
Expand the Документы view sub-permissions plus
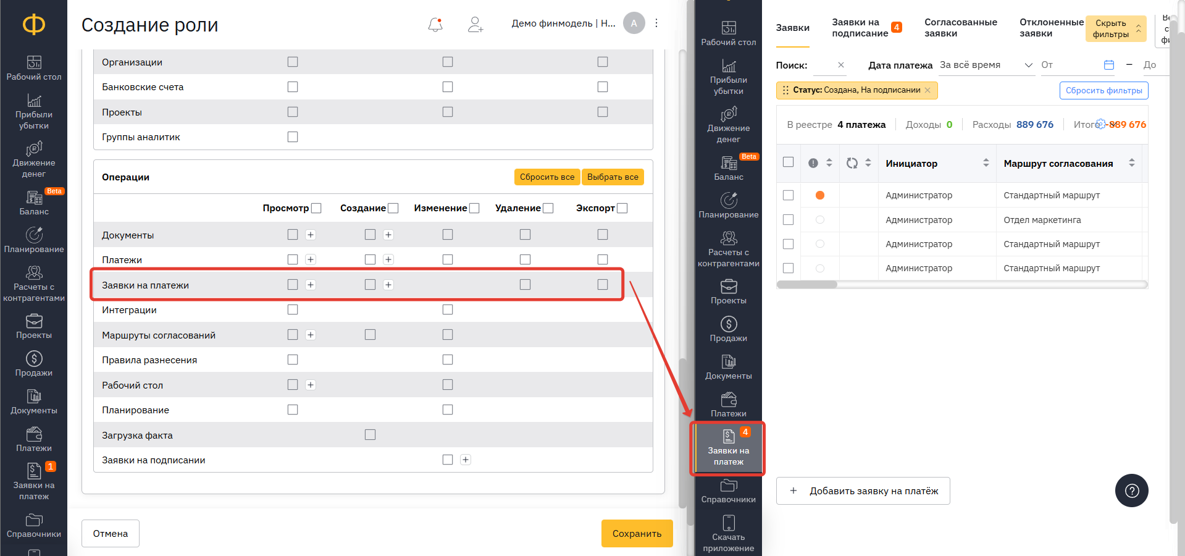click(311, 235)
